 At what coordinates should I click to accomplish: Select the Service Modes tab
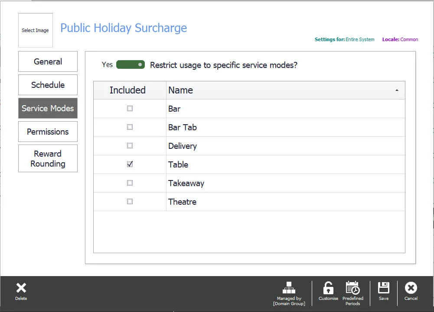(48, 108)
